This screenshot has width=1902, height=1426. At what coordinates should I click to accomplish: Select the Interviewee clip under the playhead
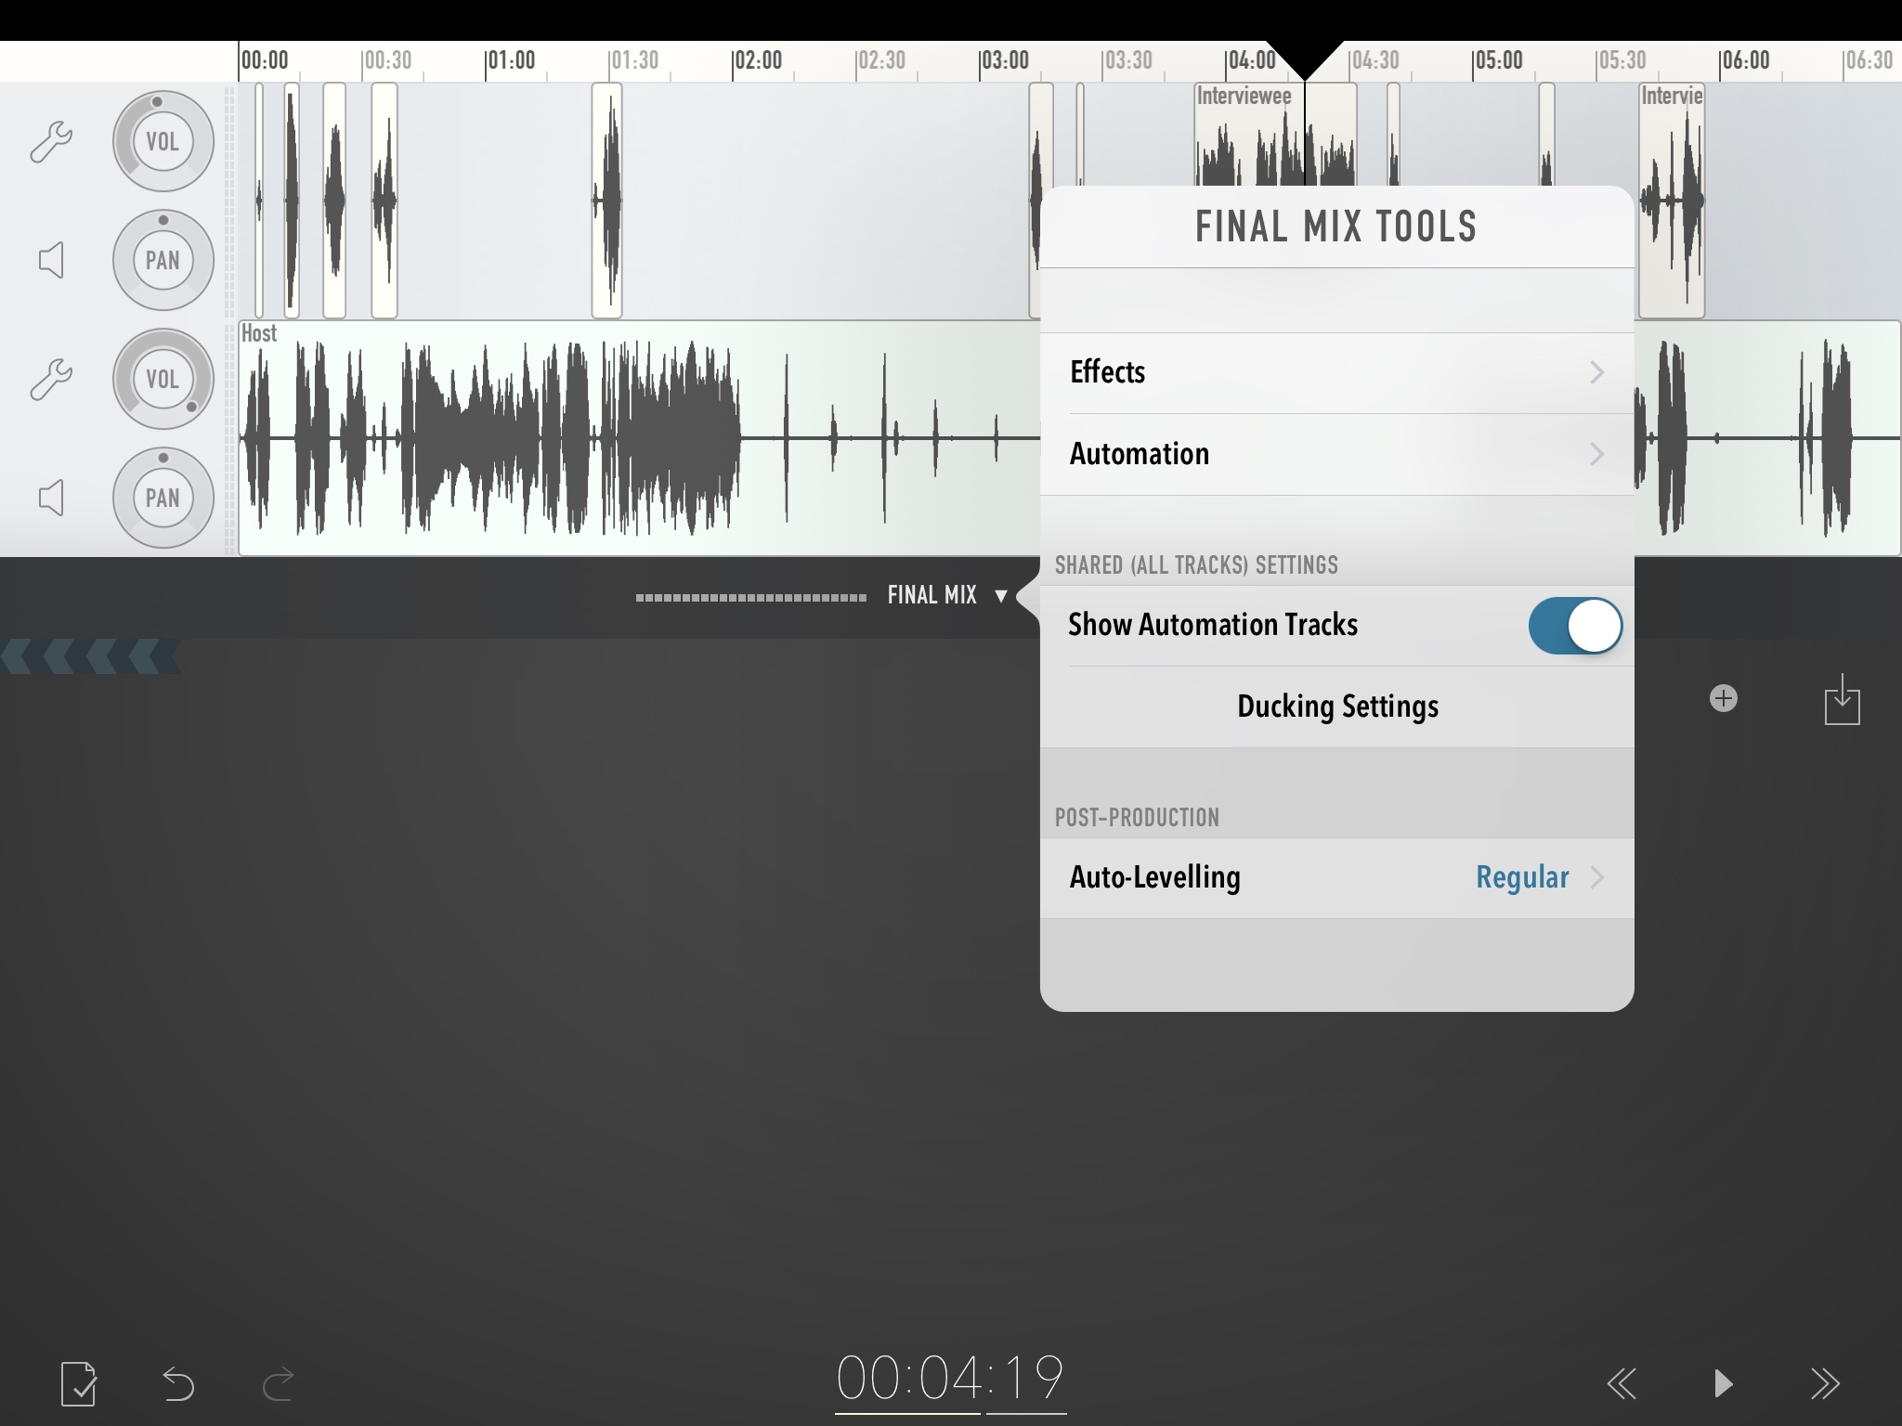[1275, 136]
